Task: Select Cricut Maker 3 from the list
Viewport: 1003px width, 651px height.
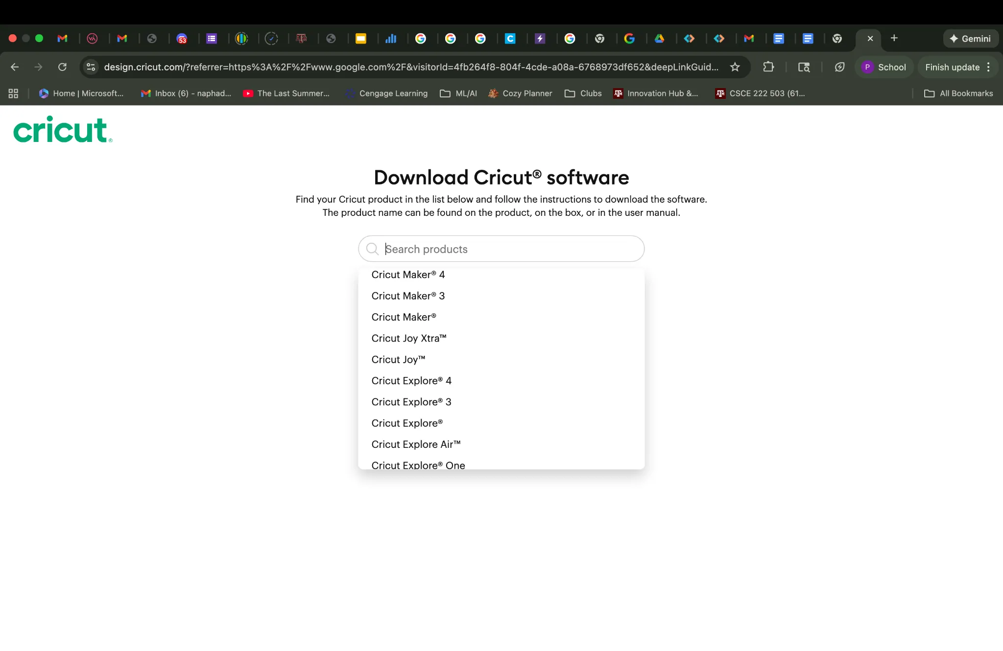Action: click(501, 296)
